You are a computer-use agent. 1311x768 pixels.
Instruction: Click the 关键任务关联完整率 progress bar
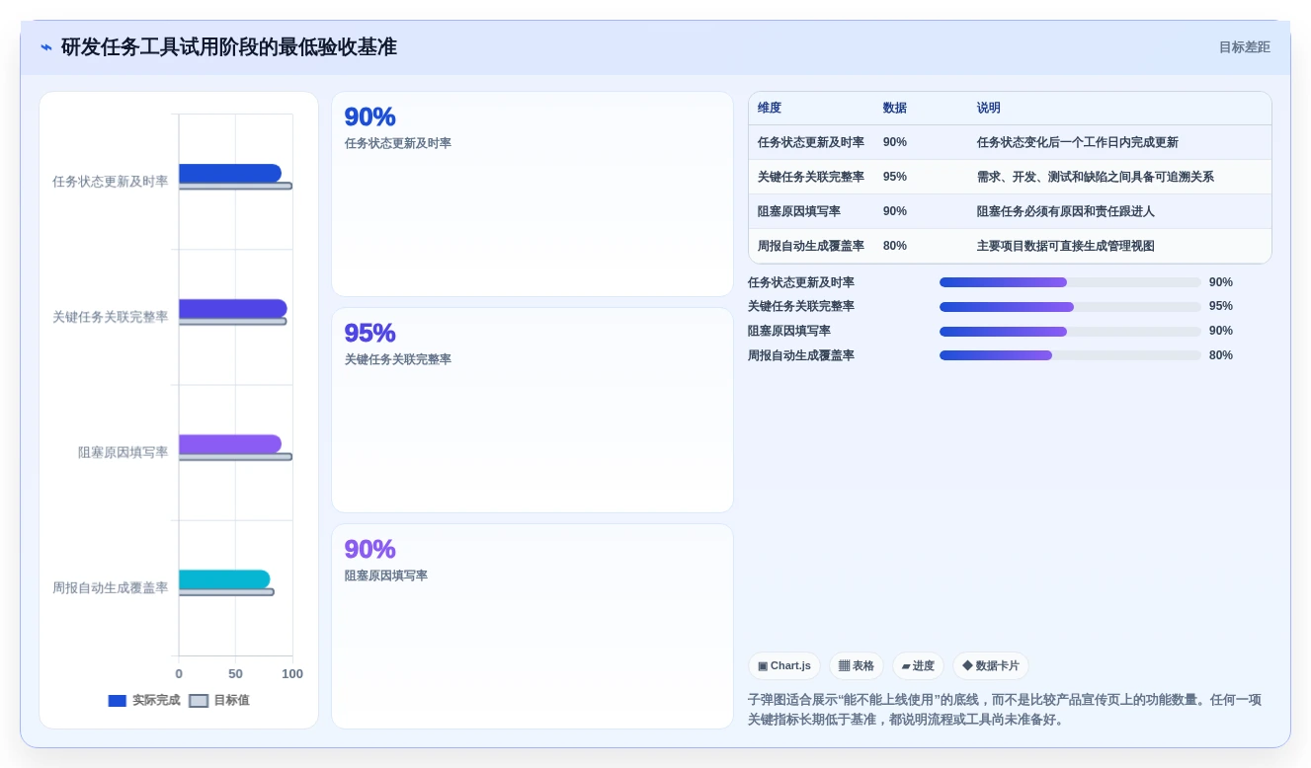click(x=1070, y=307)
